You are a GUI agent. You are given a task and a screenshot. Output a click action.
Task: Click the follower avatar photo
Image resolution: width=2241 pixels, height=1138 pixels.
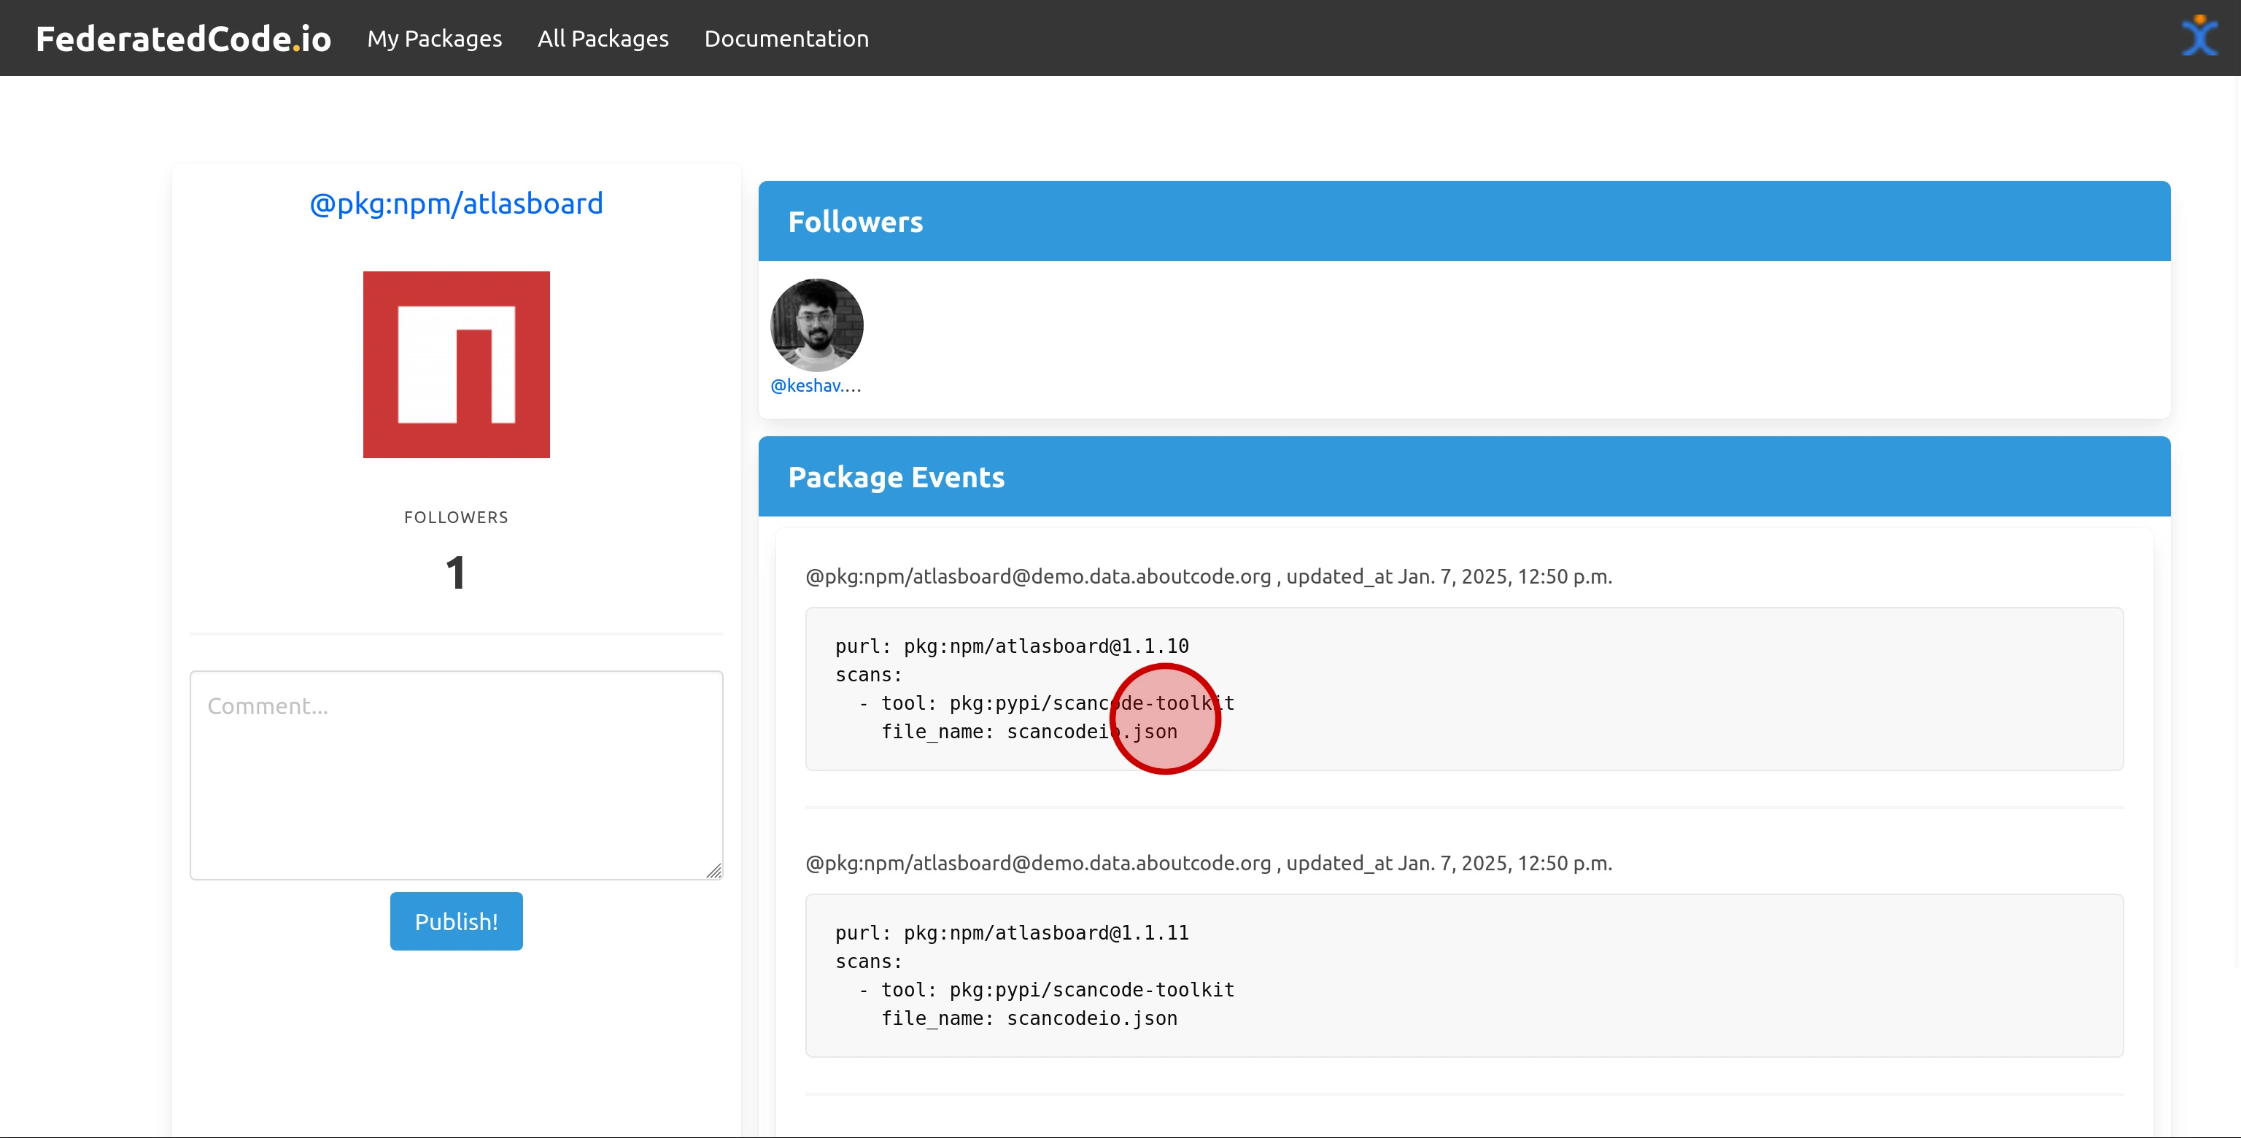point(817,325)
